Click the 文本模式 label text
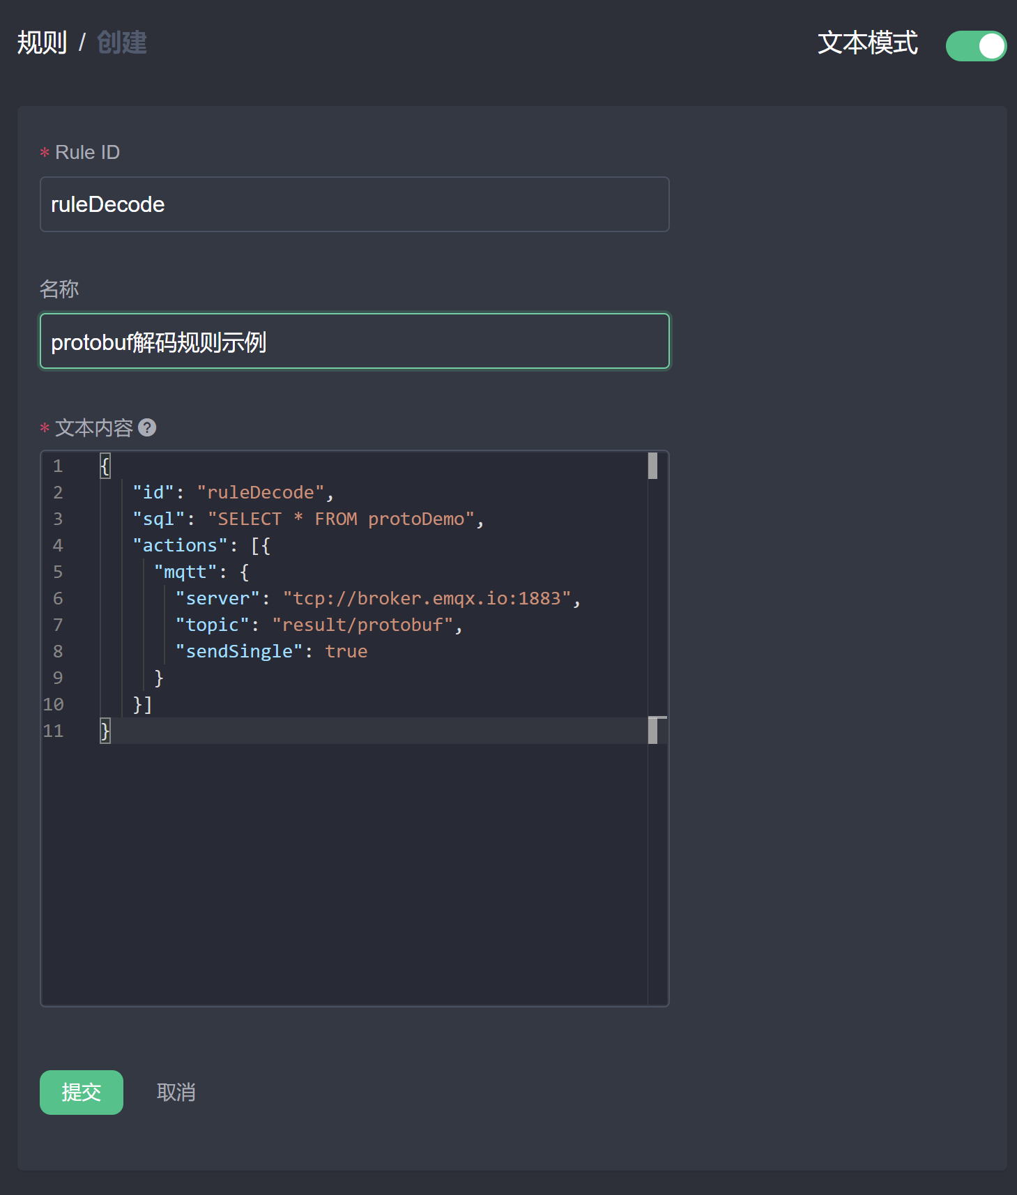This screenshot has height=1195, width=1017. coord(868,43)
